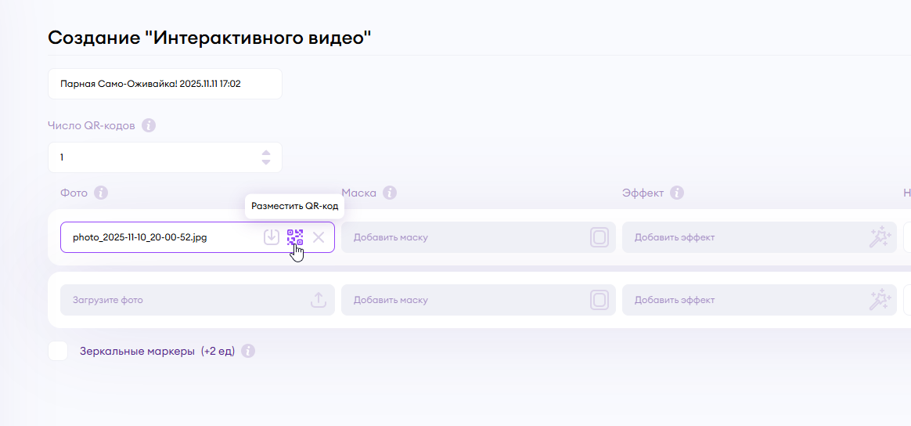Open info tooltip next to Число QR-кодов
Viewport: 911px width, 426px height.
pos(149,125)
